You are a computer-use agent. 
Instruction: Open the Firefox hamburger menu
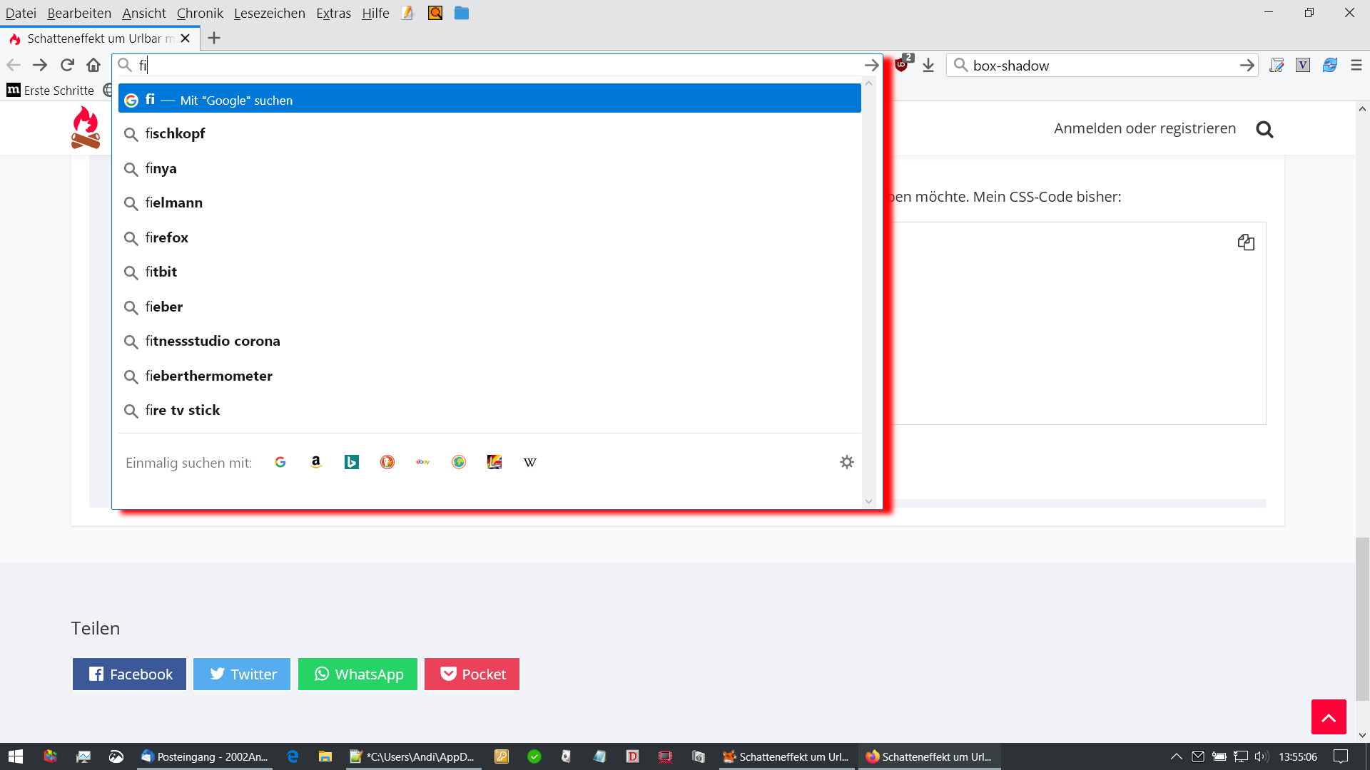pos(1356,66)
